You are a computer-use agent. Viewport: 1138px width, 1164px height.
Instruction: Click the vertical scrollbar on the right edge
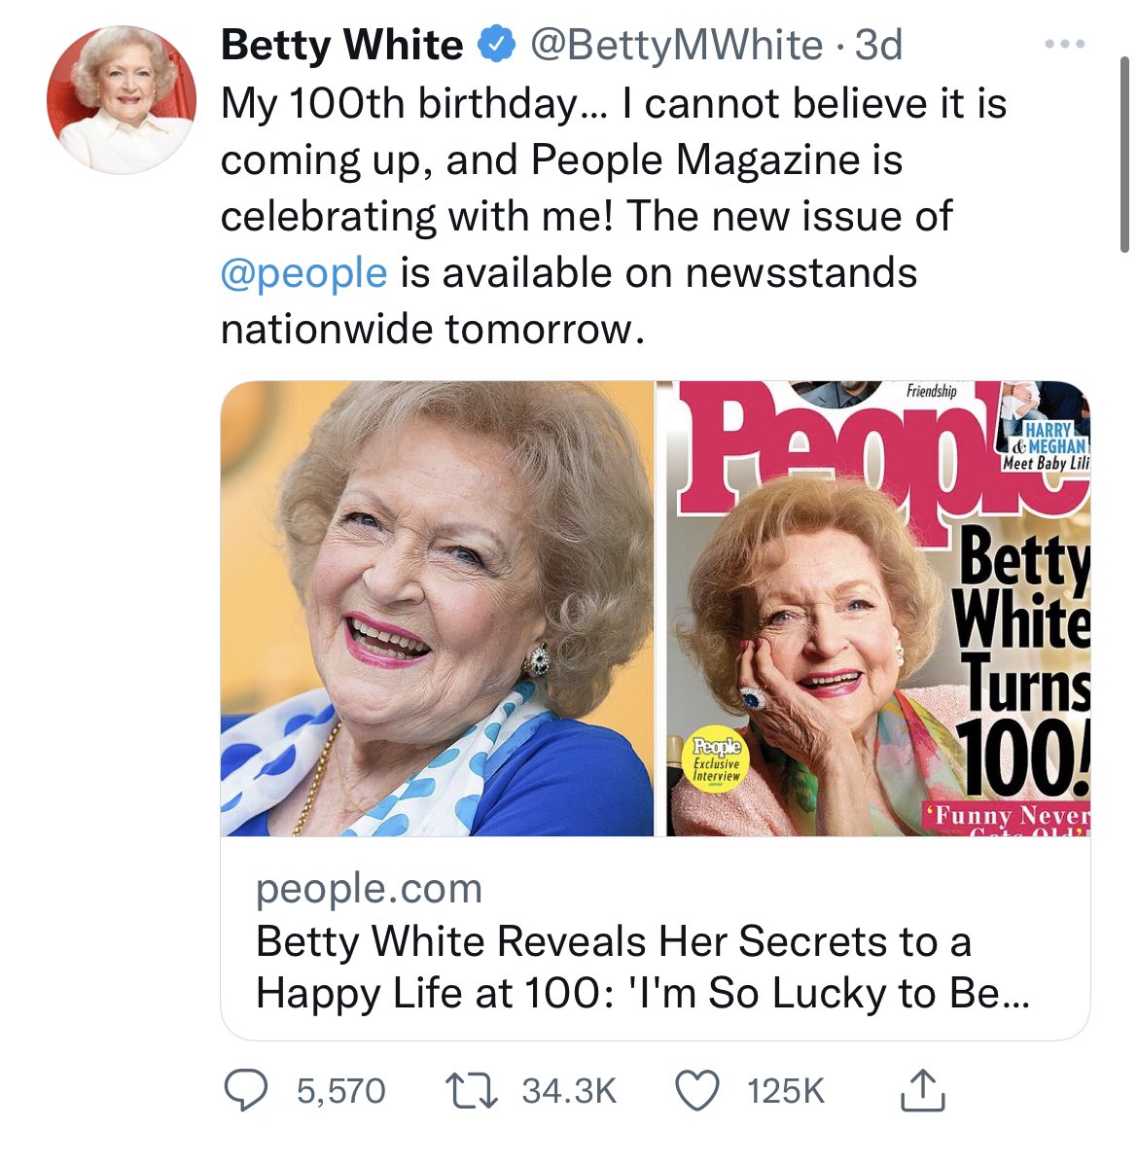pyautogui.click(x=1124, y=156)
